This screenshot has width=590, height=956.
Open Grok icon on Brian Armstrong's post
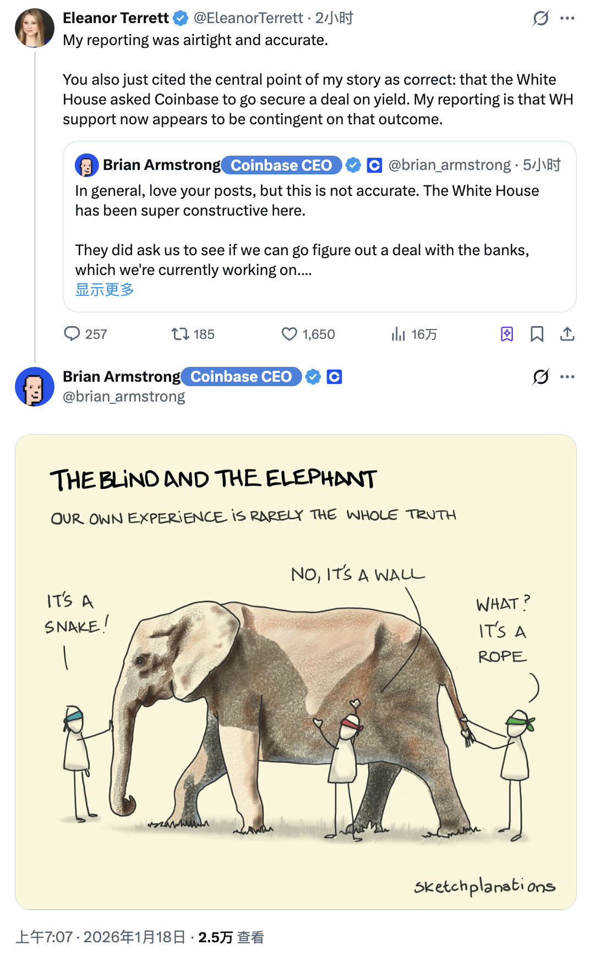point(541,377)
